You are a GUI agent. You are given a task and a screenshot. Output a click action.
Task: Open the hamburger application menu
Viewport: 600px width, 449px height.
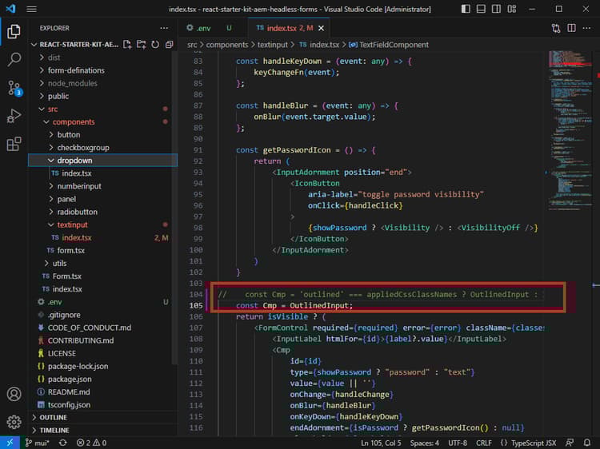click(x=31, y=9)
